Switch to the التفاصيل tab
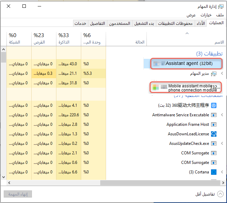The height and width of the screenshot is (203, 227). pos(98,23)
